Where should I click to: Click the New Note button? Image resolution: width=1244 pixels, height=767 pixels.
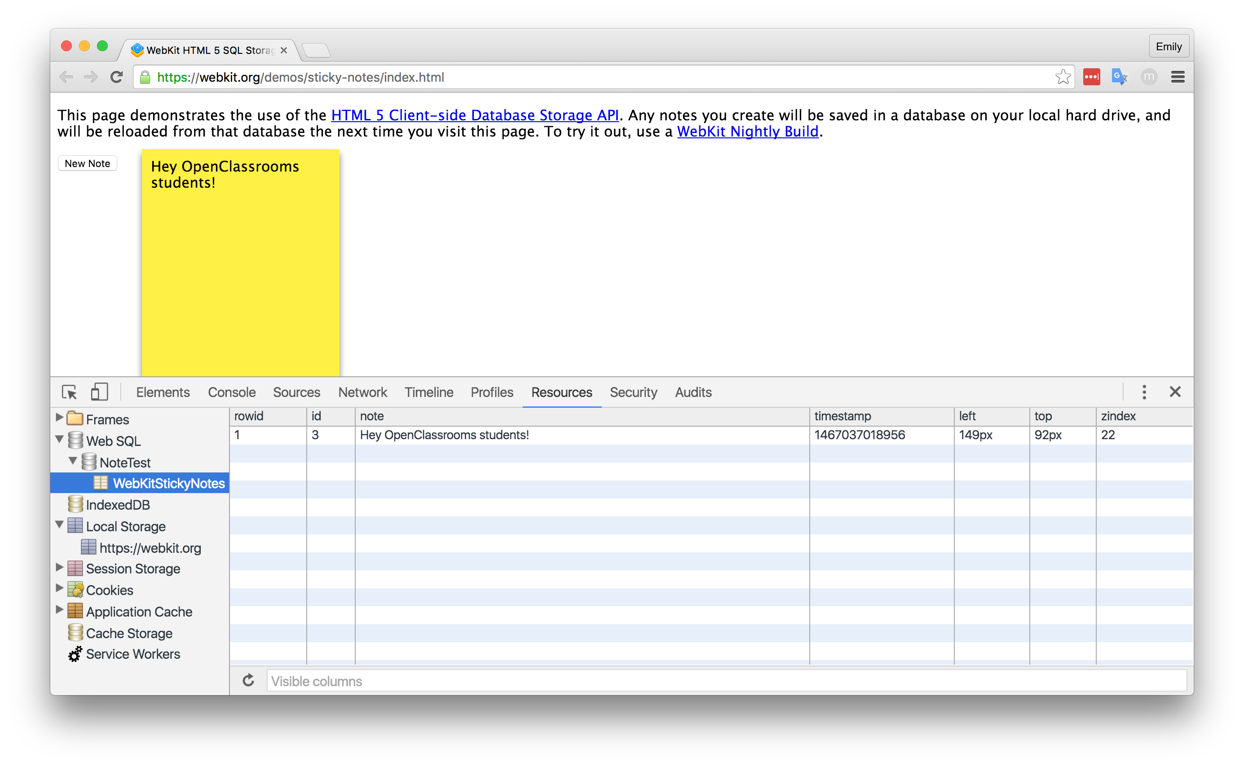pyautogui.click(x=87, y=163)
